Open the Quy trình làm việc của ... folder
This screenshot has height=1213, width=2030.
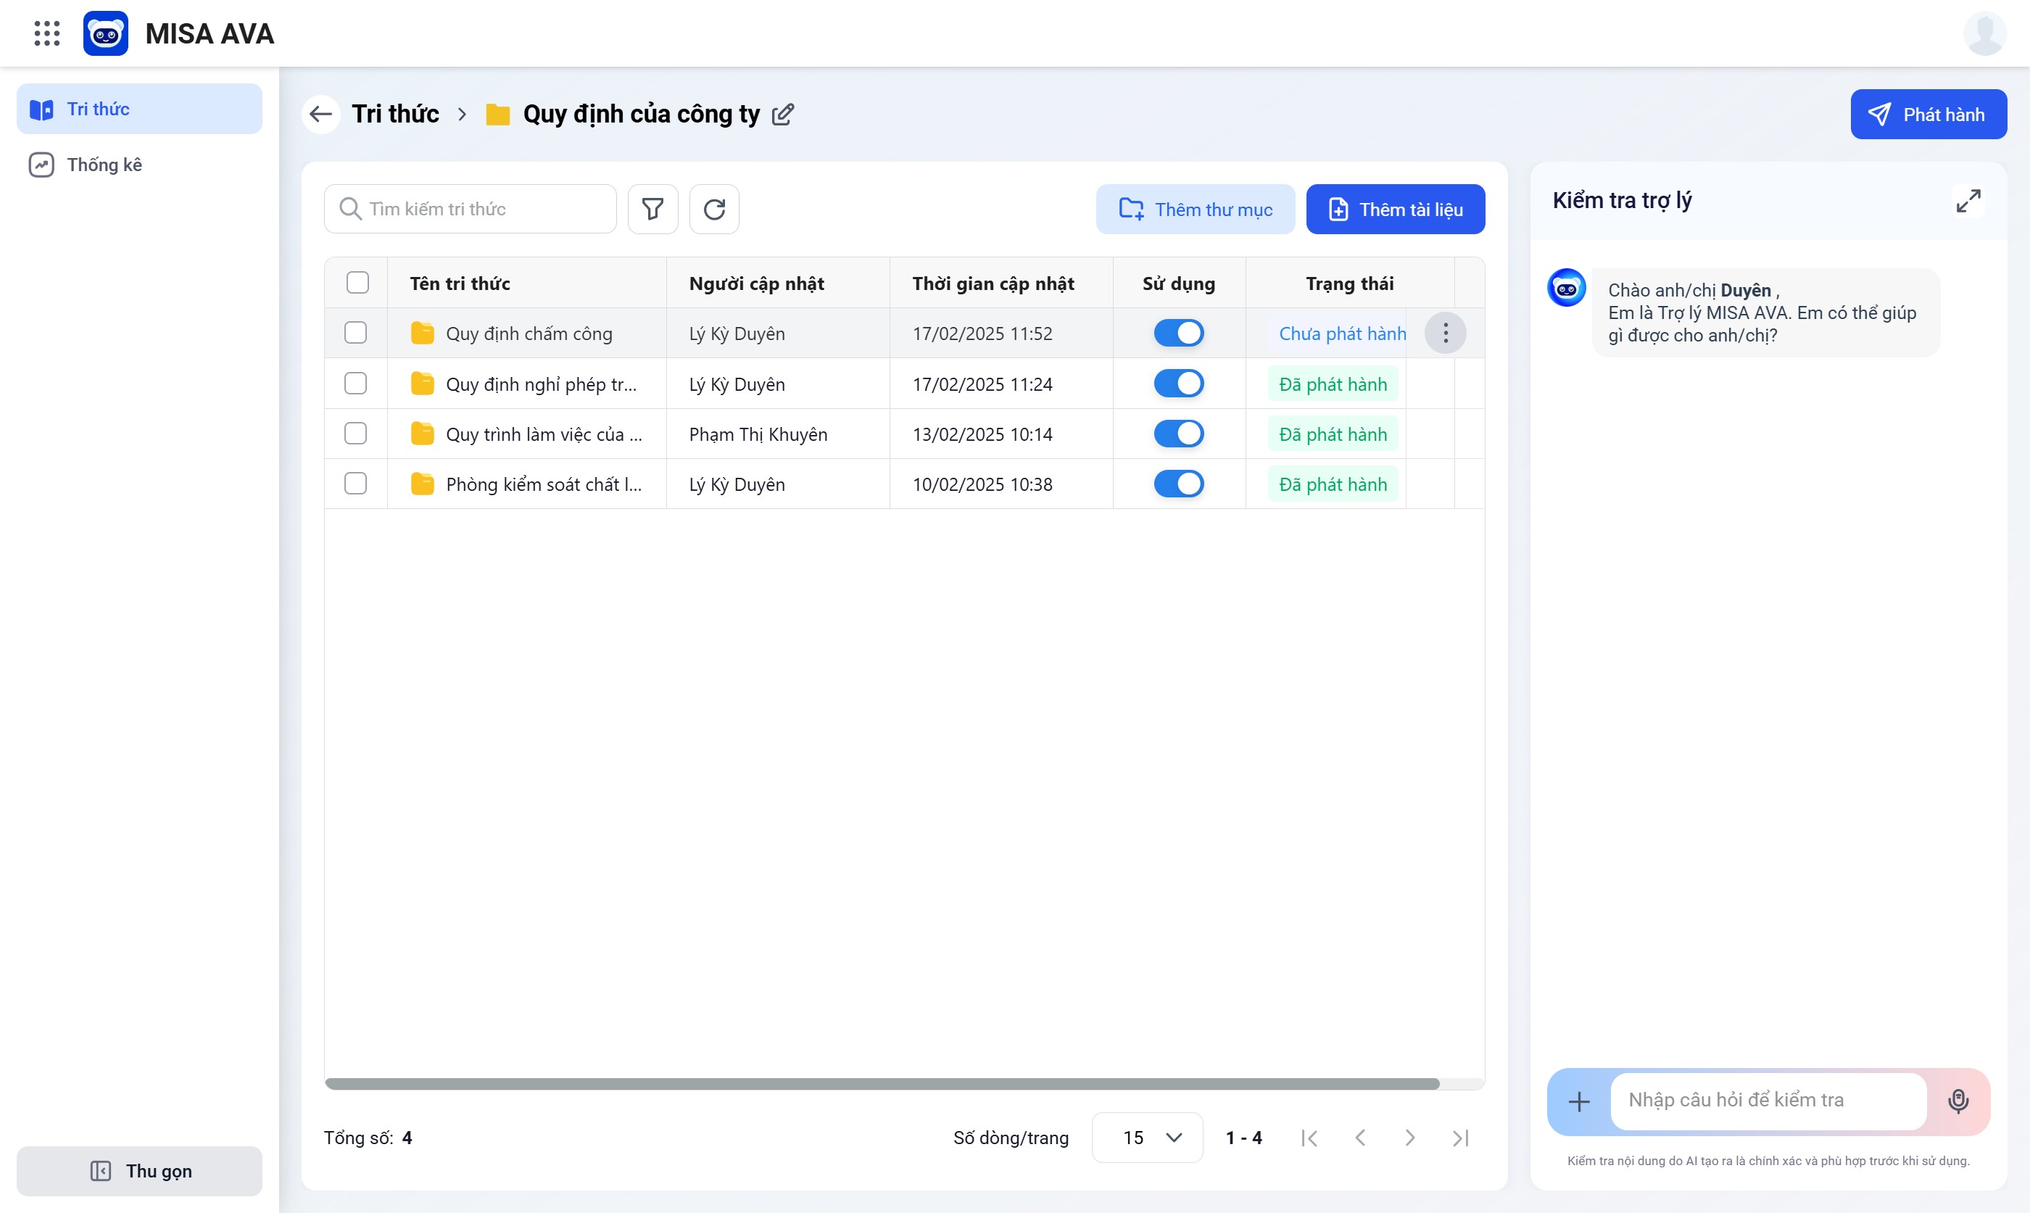[x=544, y=434]
